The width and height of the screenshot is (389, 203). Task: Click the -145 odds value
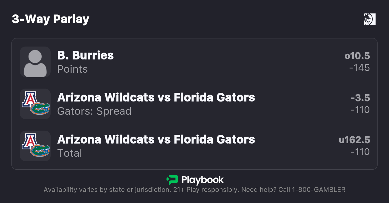[x=359, y=68]
